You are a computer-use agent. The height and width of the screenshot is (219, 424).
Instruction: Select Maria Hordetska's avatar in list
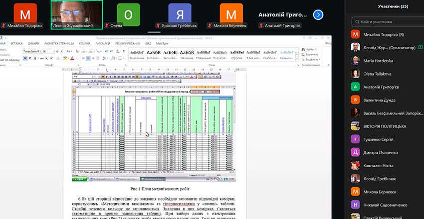pos(356,60)
